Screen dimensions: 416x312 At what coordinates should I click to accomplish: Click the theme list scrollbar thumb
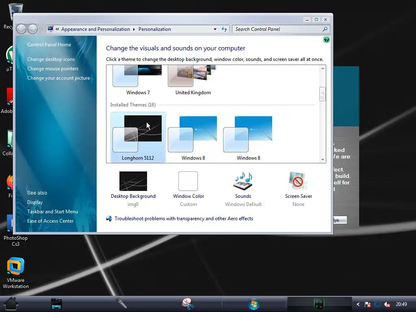tap(323, 94)
